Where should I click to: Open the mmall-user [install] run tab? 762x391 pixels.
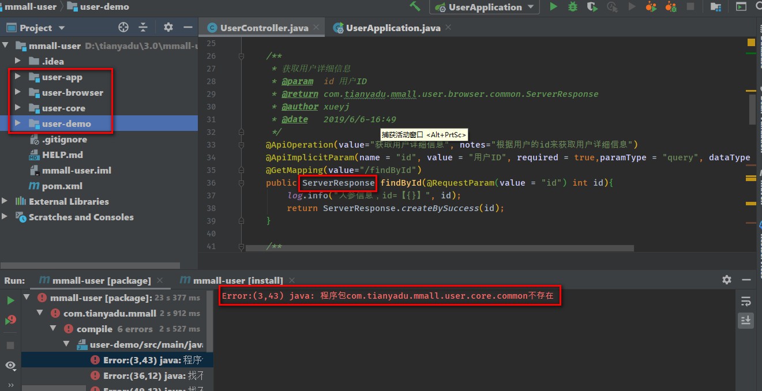pos(238,280)
